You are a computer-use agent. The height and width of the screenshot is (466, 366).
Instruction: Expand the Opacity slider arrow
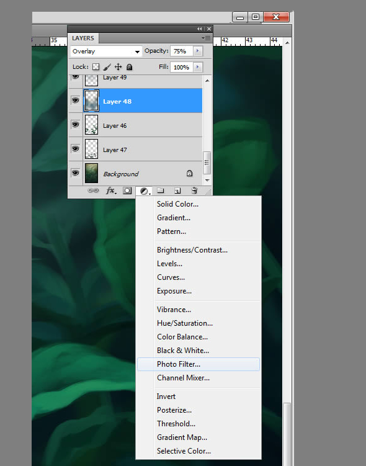point(197,51)
